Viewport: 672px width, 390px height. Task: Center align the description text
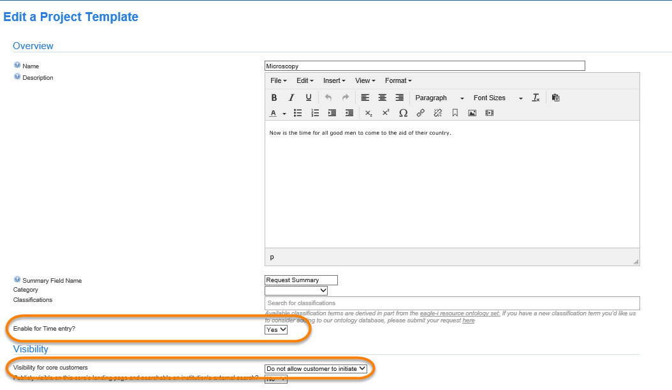click(383, 98)
